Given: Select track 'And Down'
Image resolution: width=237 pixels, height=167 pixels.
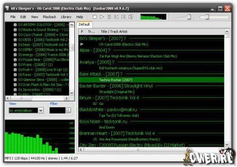Looking at the screenshot, I should (x=151, y=127).
